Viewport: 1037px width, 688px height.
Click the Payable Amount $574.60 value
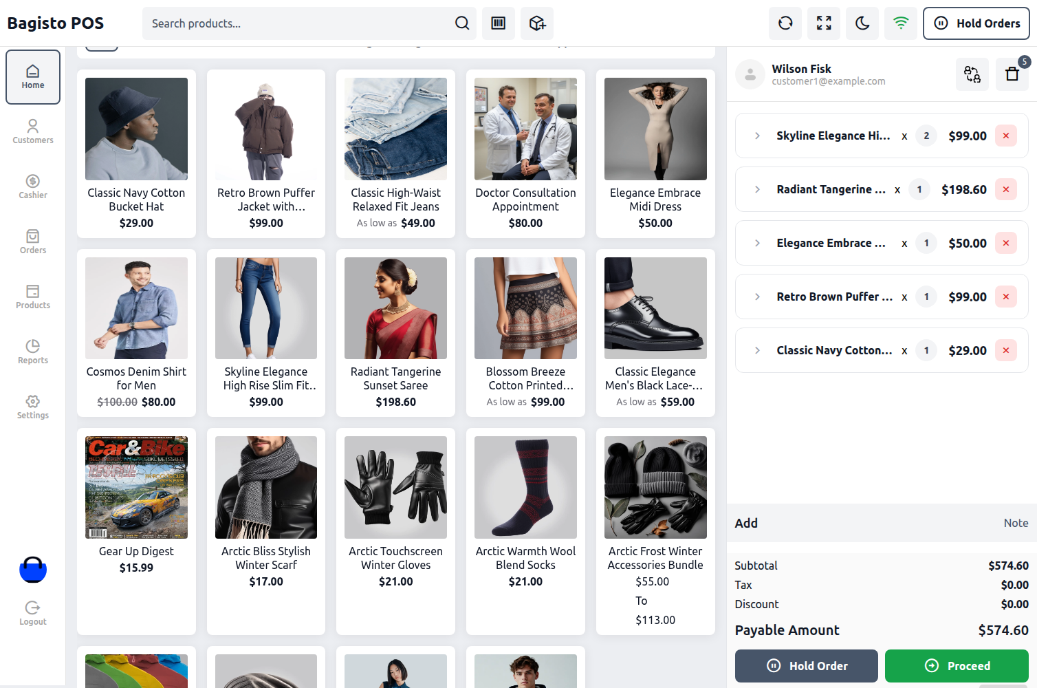click(1003, 630)
